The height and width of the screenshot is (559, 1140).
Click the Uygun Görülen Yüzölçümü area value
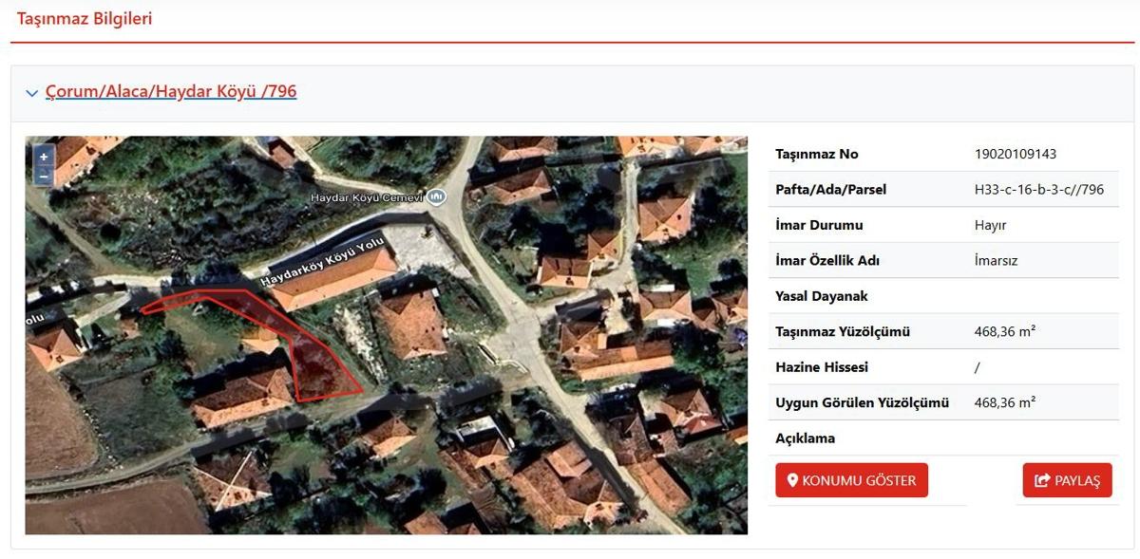pos(1004,402)
